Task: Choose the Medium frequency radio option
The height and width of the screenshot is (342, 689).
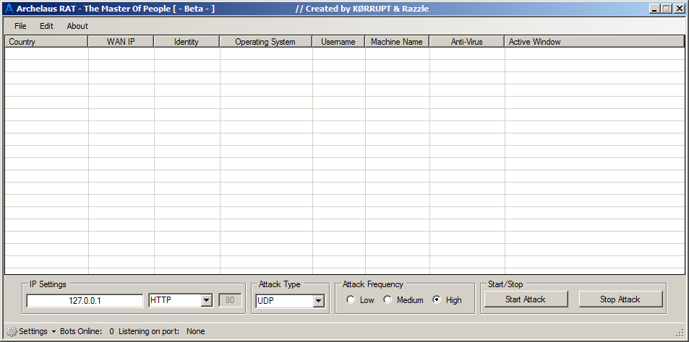Action: (388, 300)
